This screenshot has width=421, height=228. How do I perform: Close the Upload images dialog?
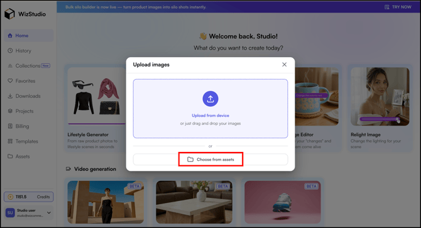pyautogui.click(x=285, y=64)
